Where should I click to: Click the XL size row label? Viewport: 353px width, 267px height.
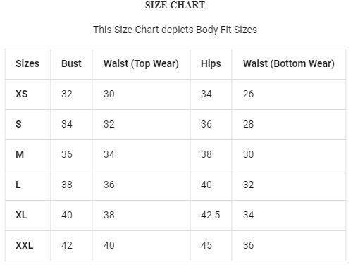[x=21, y=215]
